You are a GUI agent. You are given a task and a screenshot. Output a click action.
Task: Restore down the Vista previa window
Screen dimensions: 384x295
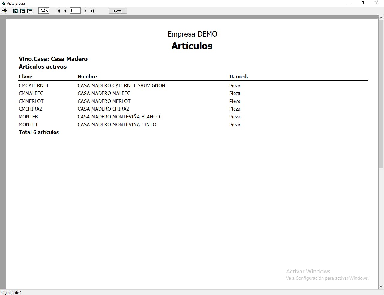[x=363, y=3]
